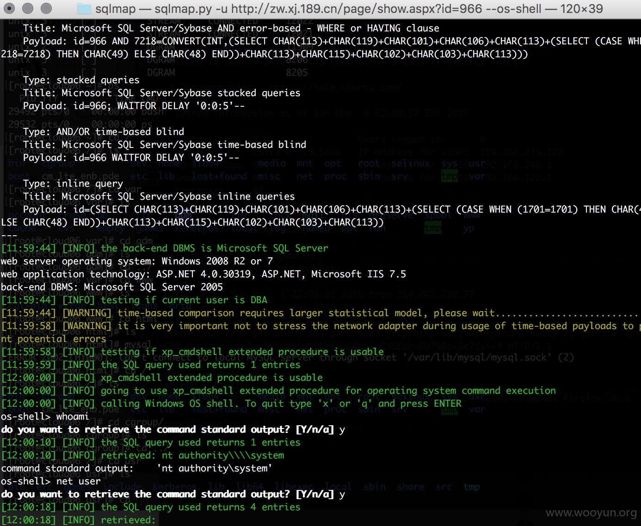Image resolution: width=641 pixels, height=526 pixels.
Task: Click the 'back-end DBMS: Microsoft SQL Server 2005' line
Action: coord(112,287)
